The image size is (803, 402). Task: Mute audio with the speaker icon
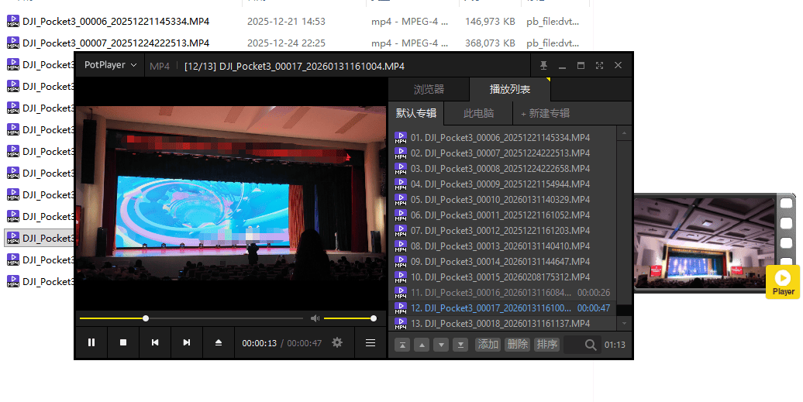[315, 318]
